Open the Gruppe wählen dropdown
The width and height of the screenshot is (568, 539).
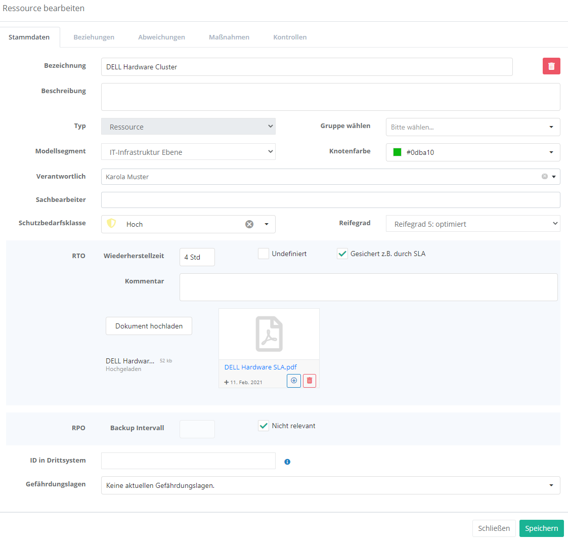(x=472, y=127)
